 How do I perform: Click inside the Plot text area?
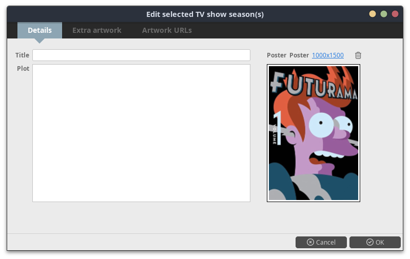(x=141, y=133)
